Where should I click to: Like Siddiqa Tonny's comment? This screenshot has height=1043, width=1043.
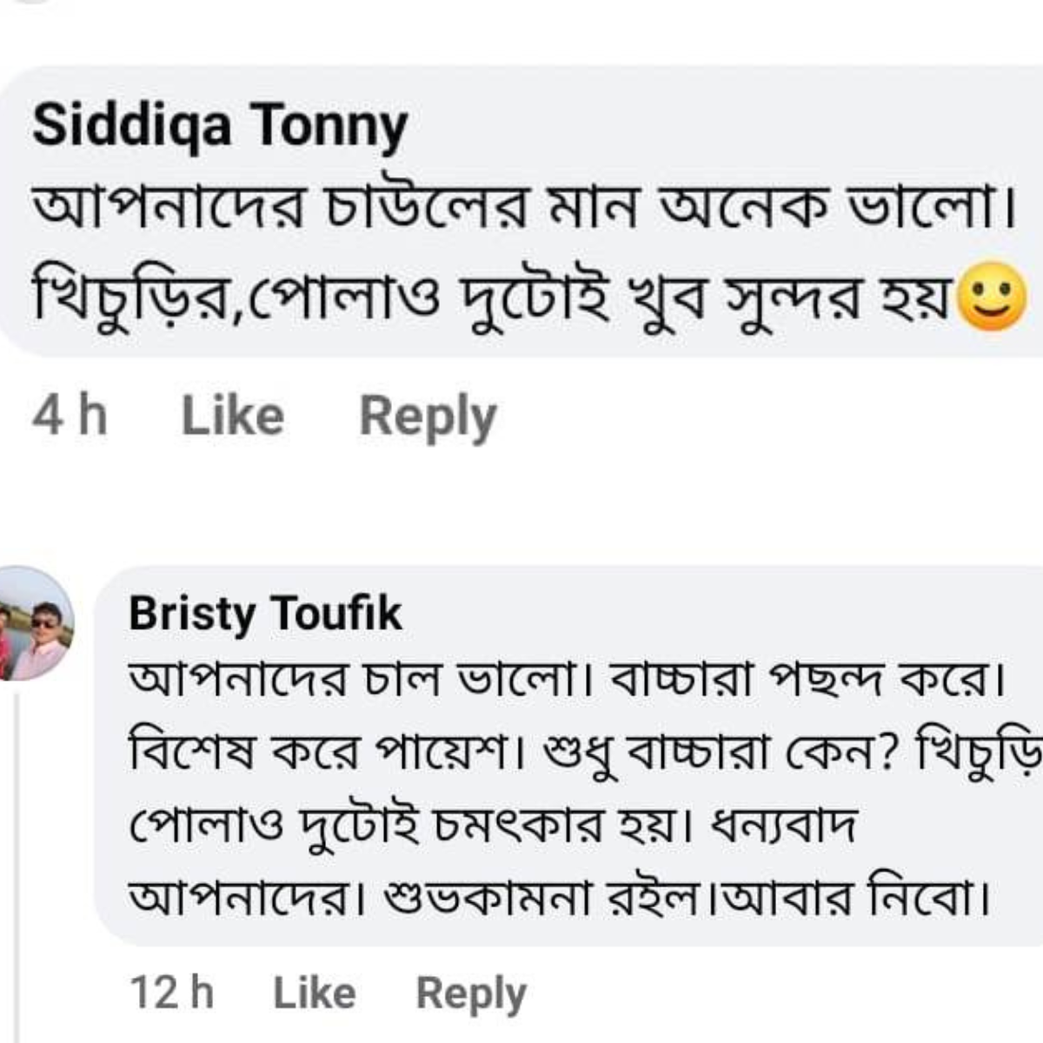click(x=232, y=415)
